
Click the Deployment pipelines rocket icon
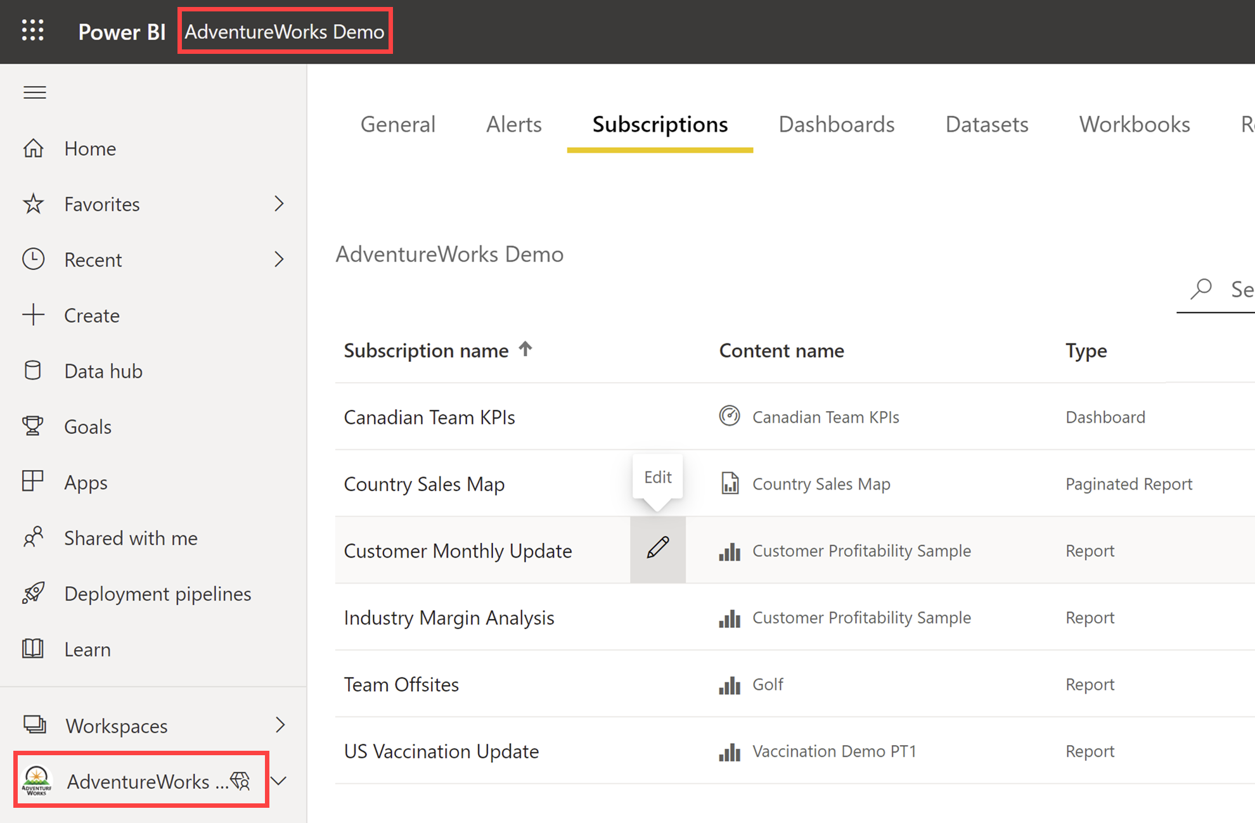34,593
